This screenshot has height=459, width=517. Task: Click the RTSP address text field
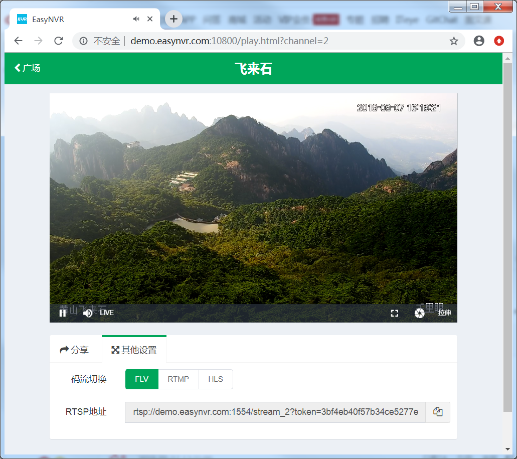tap(275, 412)
